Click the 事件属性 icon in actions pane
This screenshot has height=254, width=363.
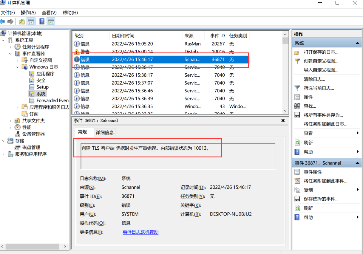[297, 172]
